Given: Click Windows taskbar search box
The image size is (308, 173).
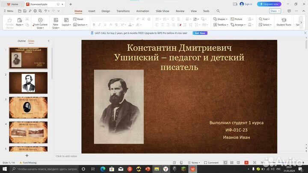Looking at the screenshot, I should point(44,169).
